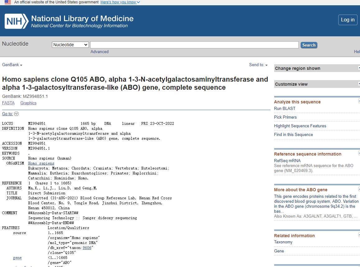The image size is (360, 267).
Task: Click Highlight Sequence Features
Action: coord(300,126)
